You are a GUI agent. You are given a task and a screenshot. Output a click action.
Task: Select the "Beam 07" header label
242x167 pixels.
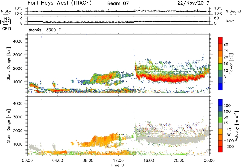(118, 3)
